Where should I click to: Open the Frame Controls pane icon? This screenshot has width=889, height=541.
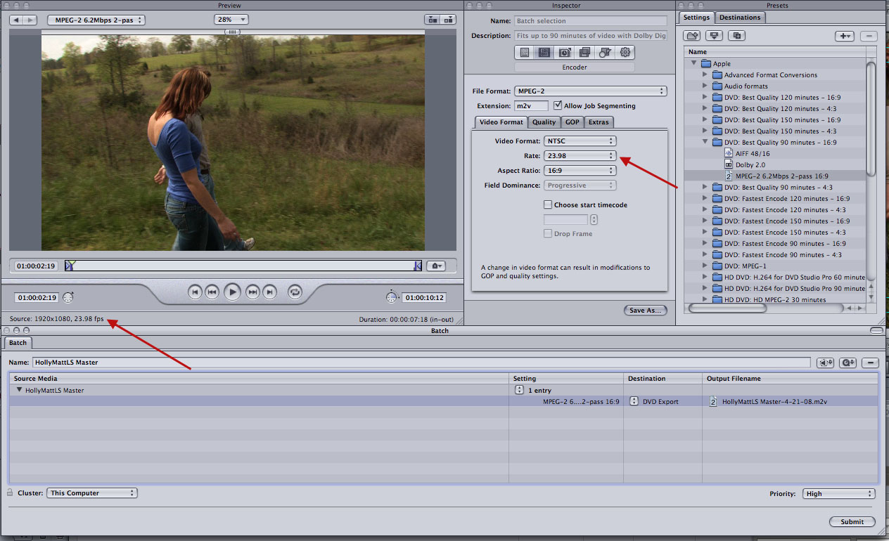coord(564,52)
